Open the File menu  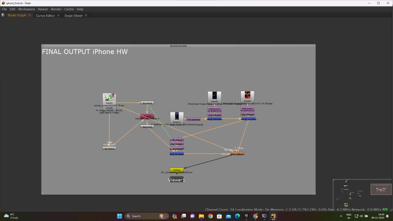pos(5,9)
